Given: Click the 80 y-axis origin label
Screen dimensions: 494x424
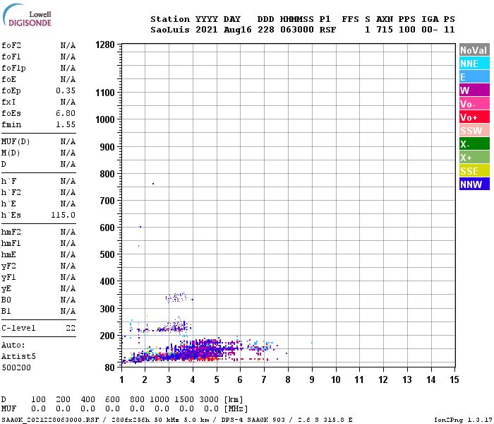Looking at the screenshot, I should (x=110, y=367).
